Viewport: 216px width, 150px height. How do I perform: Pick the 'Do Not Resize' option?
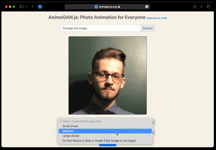pyautogui.click(x=99, y=140)
